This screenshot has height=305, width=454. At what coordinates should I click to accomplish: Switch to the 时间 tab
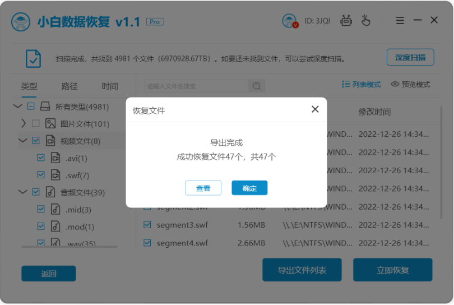[110, 86]
